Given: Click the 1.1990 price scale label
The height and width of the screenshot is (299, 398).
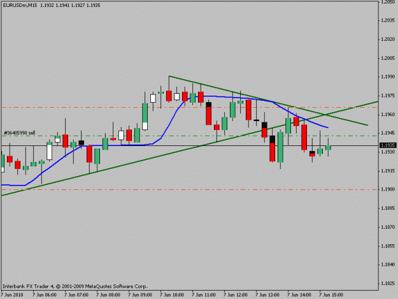Looking at the screenshot, I should pyautogui.click(x=388, y=77).
